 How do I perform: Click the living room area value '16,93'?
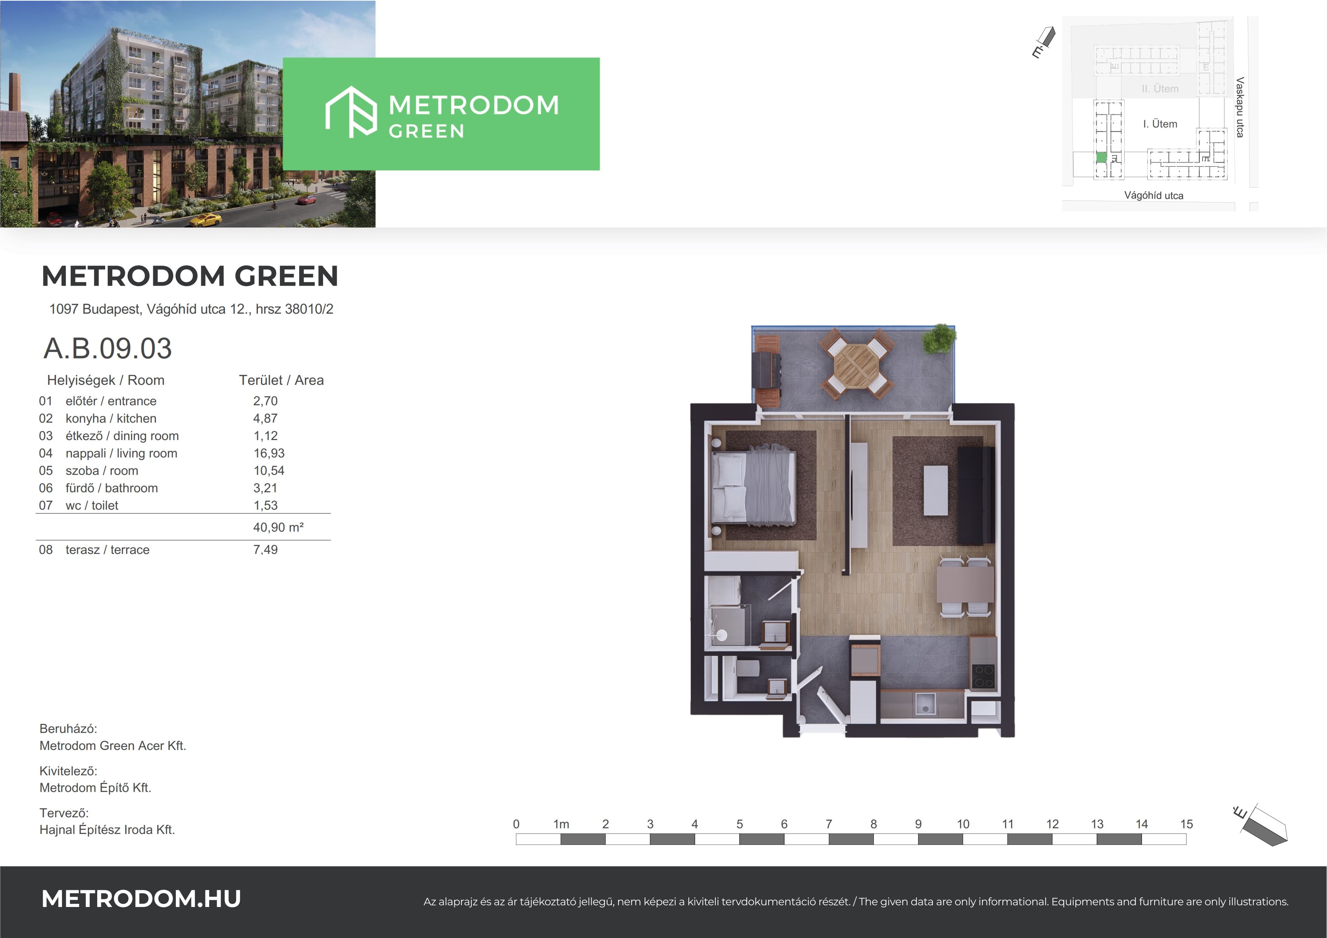(269, 453)
